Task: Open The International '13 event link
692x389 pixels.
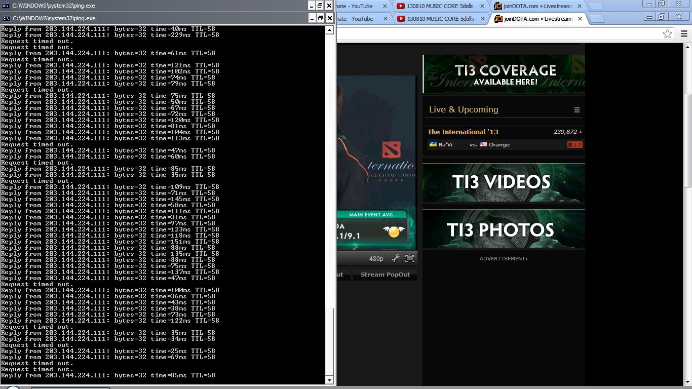Action: point(463,132)
